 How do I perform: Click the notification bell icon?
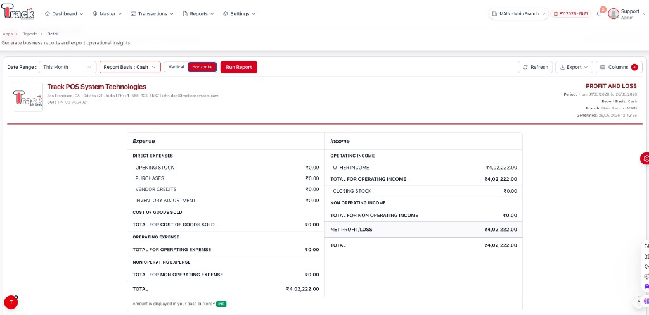click(x=599, y=14)
